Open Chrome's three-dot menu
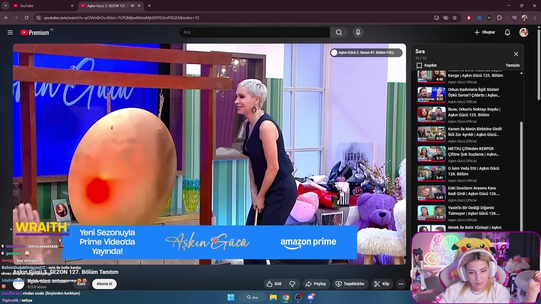 pyautogui.click(x=535, y=18)
